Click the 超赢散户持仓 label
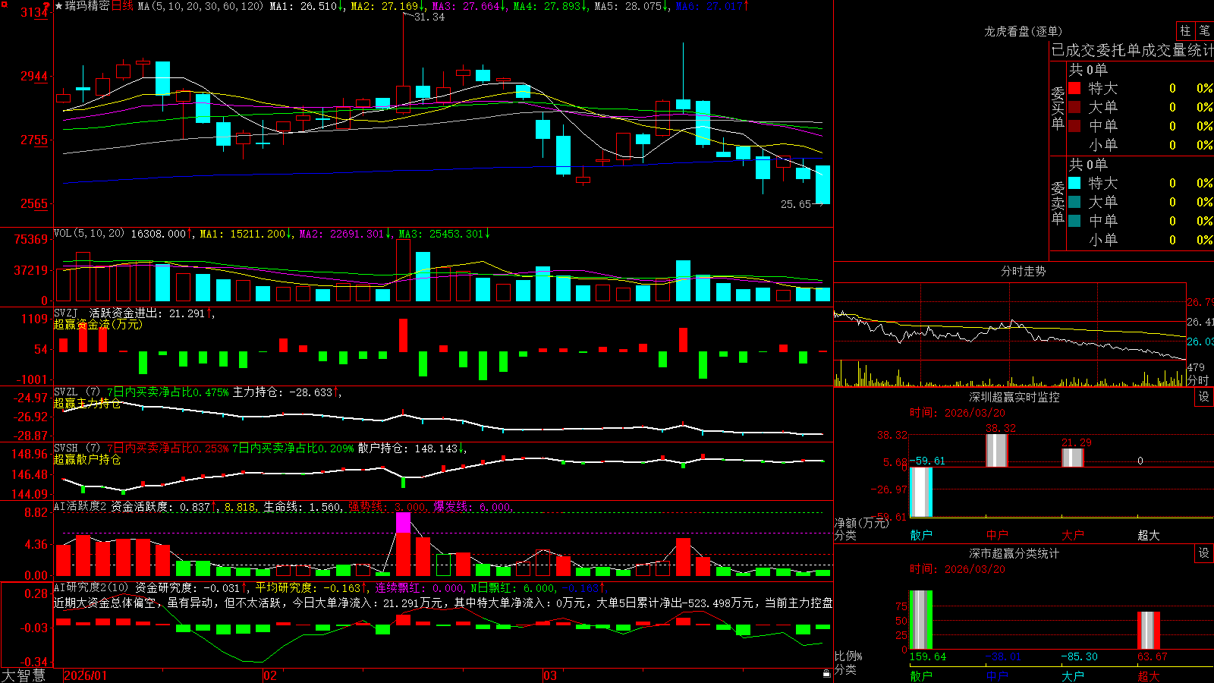This screenshot has height=683, width=1214. coord(87,460)
